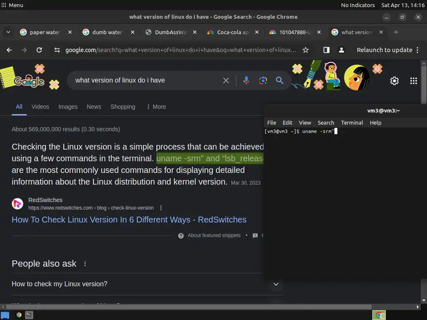Open RedSwitches site favicon
This screenshot has height=320, width=427.
(x=18, y=204)
